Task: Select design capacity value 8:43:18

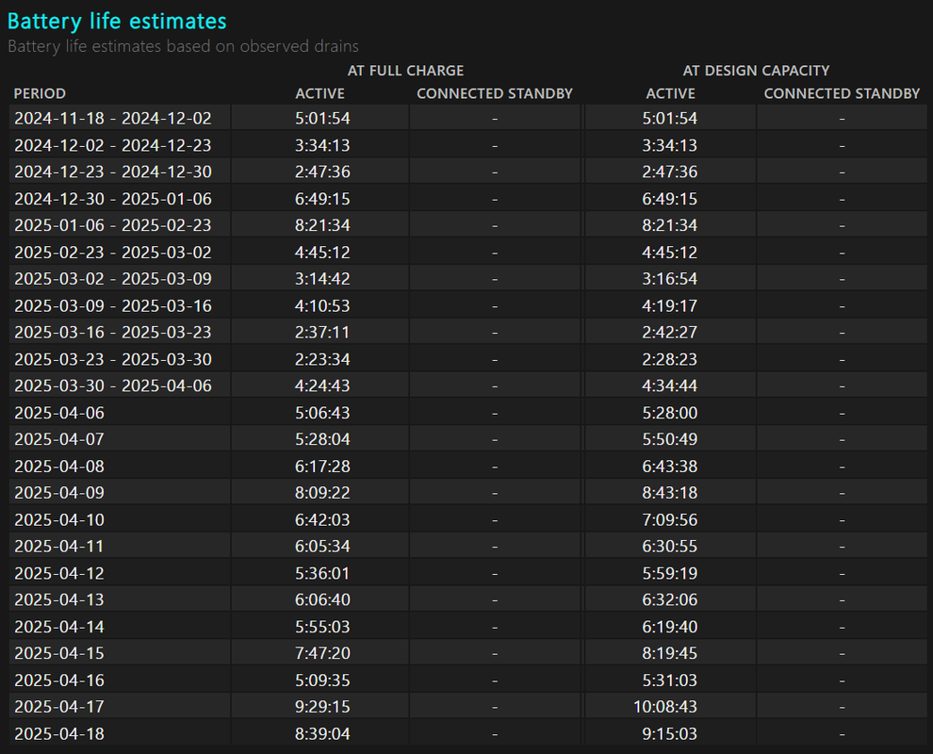Action: [x=669, y=493]
